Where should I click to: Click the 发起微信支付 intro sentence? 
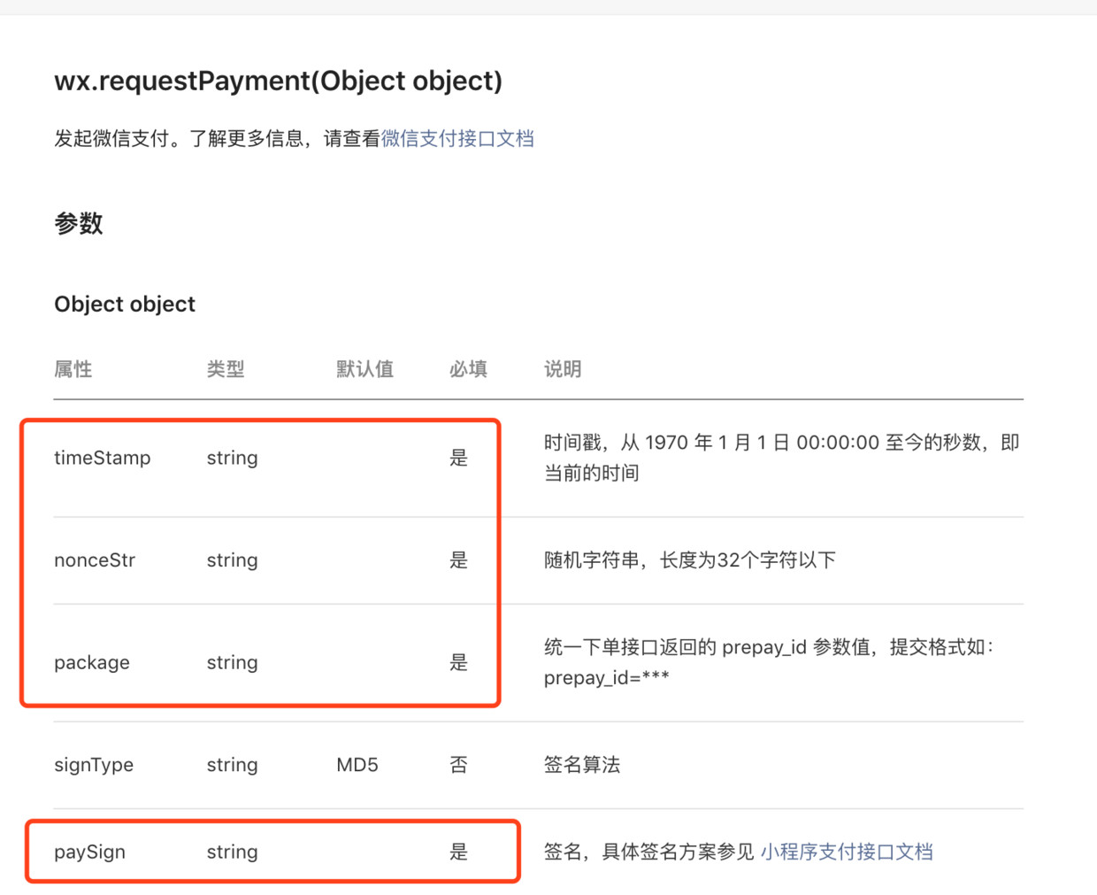click(294, 139)
